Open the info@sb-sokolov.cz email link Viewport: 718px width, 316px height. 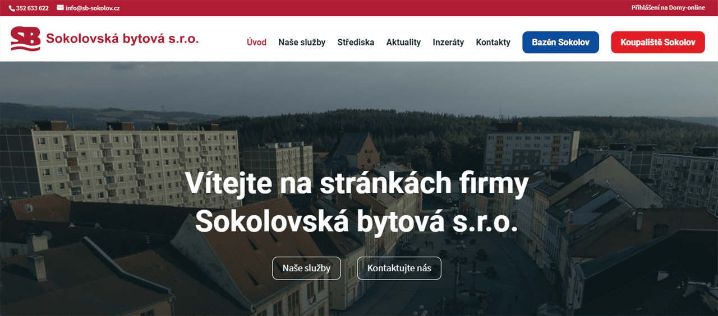[93, 8]
